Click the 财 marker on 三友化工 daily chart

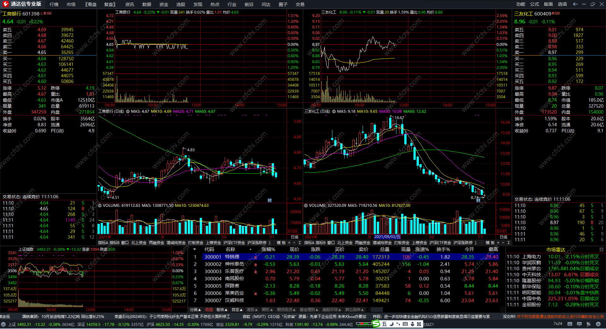(x=478, y=200)
